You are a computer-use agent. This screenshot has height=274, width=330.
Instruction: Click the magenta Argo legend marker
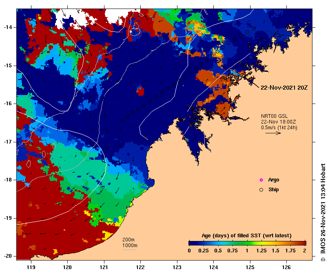[261, 180]
